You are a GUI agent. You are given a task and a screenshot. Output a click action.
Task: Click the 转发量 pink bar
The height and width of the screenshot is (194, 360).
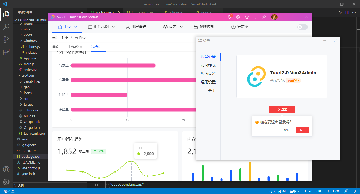113,65
